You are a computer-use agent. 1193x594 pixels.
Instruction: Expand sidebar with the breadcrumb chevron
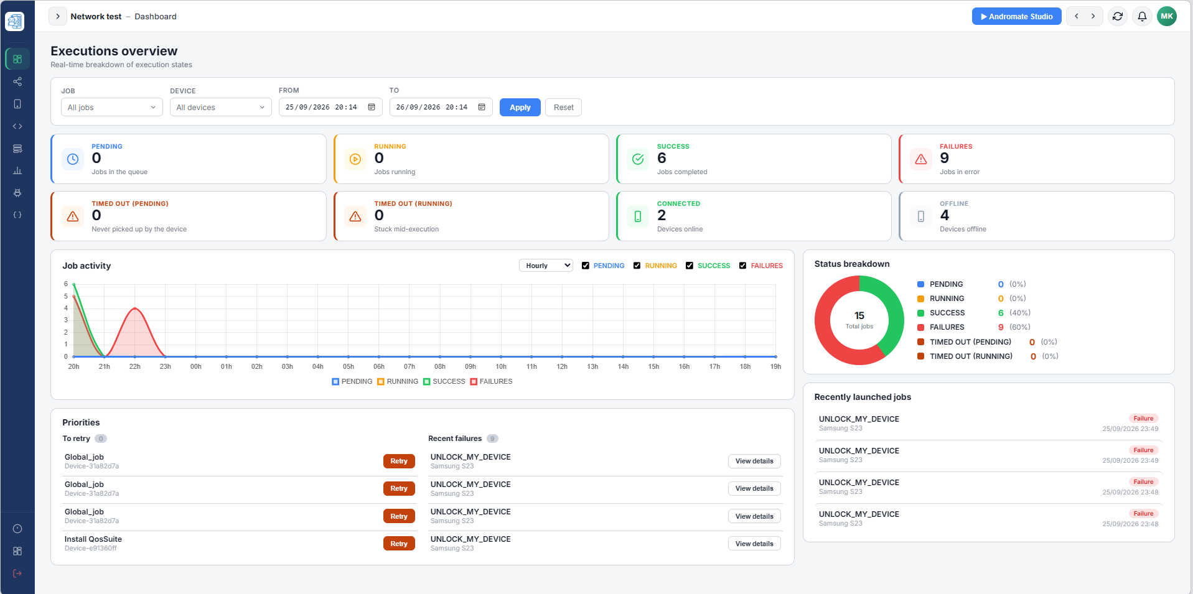(x=58, y=16)
